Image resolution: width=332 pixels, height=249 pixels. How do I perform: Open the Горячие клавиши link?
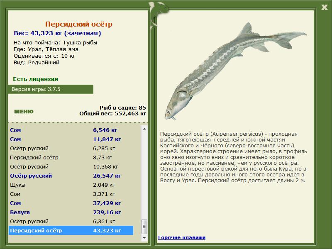pos(182,237)
